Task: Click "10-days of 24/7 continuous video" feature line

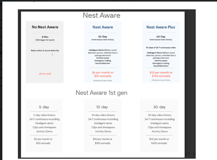Action: pos(161,48)
